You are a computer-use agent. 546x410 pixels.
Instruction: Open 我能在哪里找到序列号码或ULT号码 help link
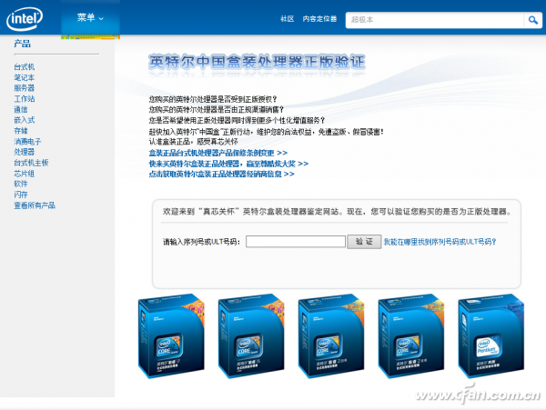[440, 242]
